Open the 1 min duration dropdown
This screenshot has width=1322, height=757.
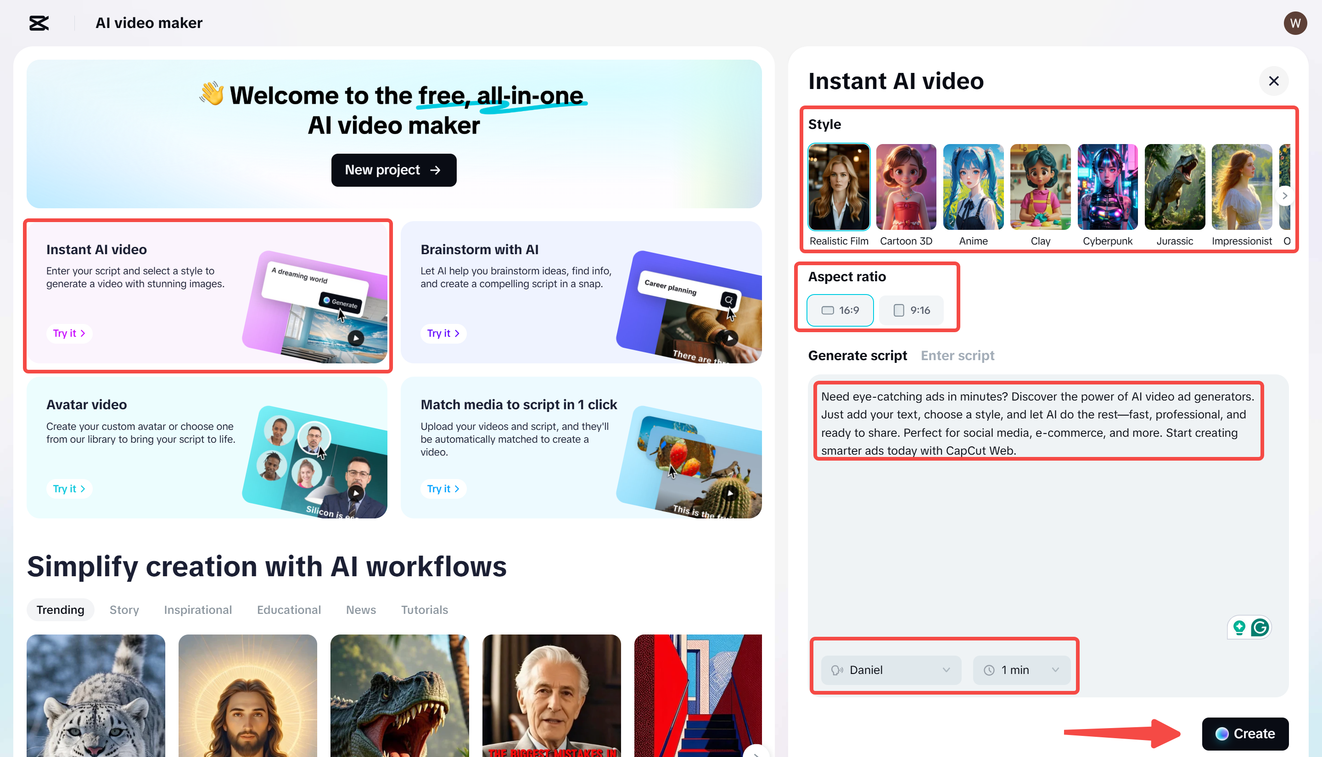(1021, 670)
